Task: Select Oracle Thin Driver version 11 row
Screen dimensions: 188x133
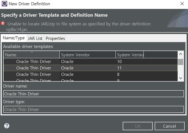Action: [x=91, y=68]
